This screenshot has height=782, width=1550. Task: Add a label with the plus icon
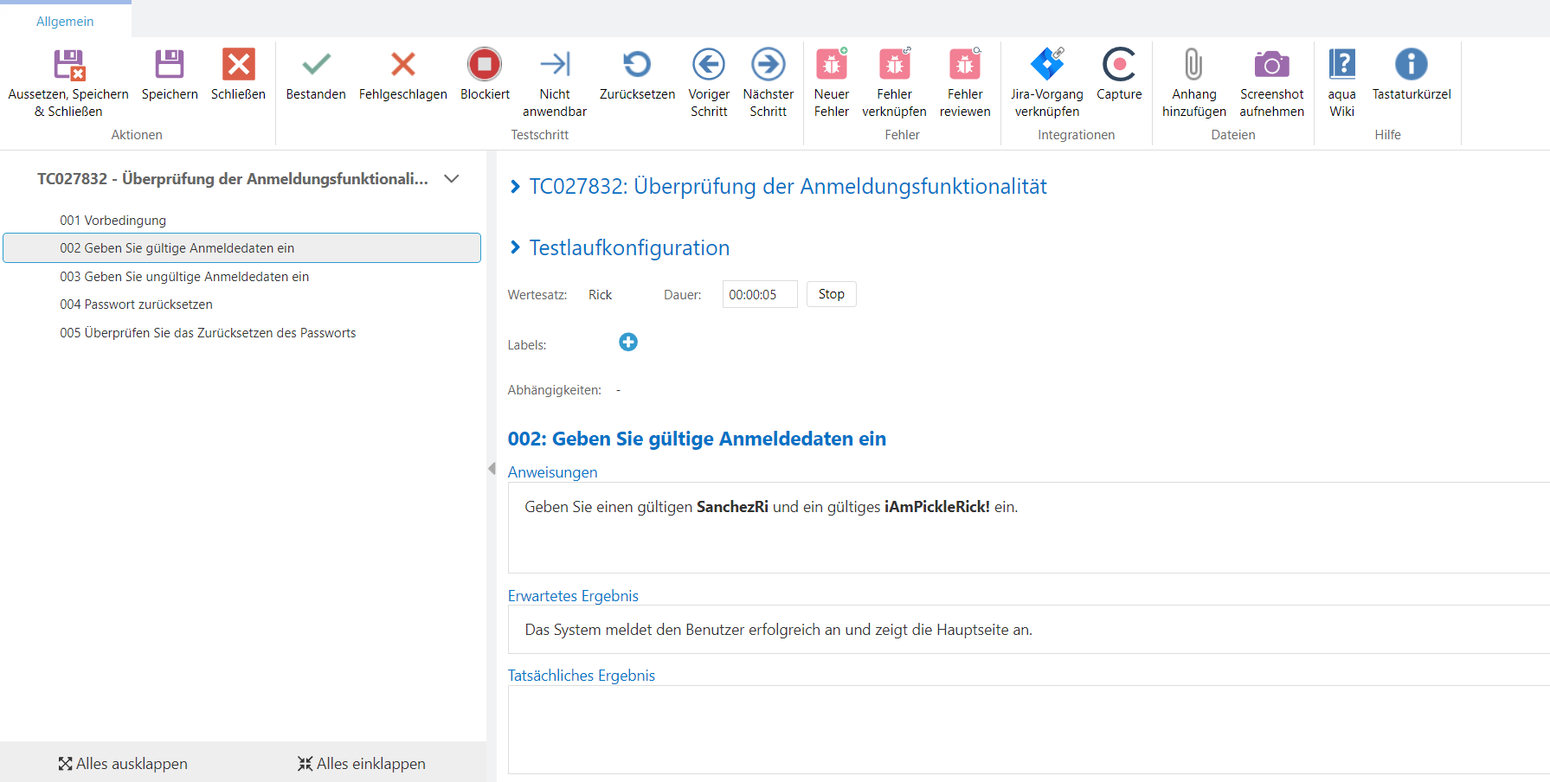[628, 343]
